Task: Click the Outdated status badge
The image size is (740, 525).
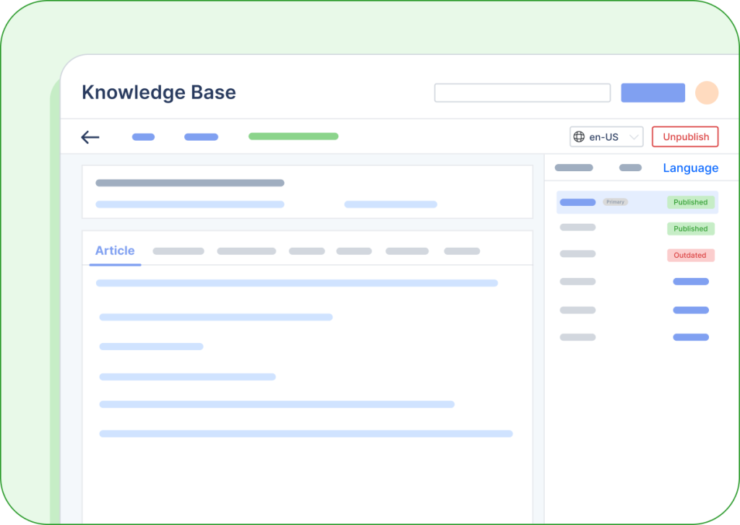Action: (690, 255)
